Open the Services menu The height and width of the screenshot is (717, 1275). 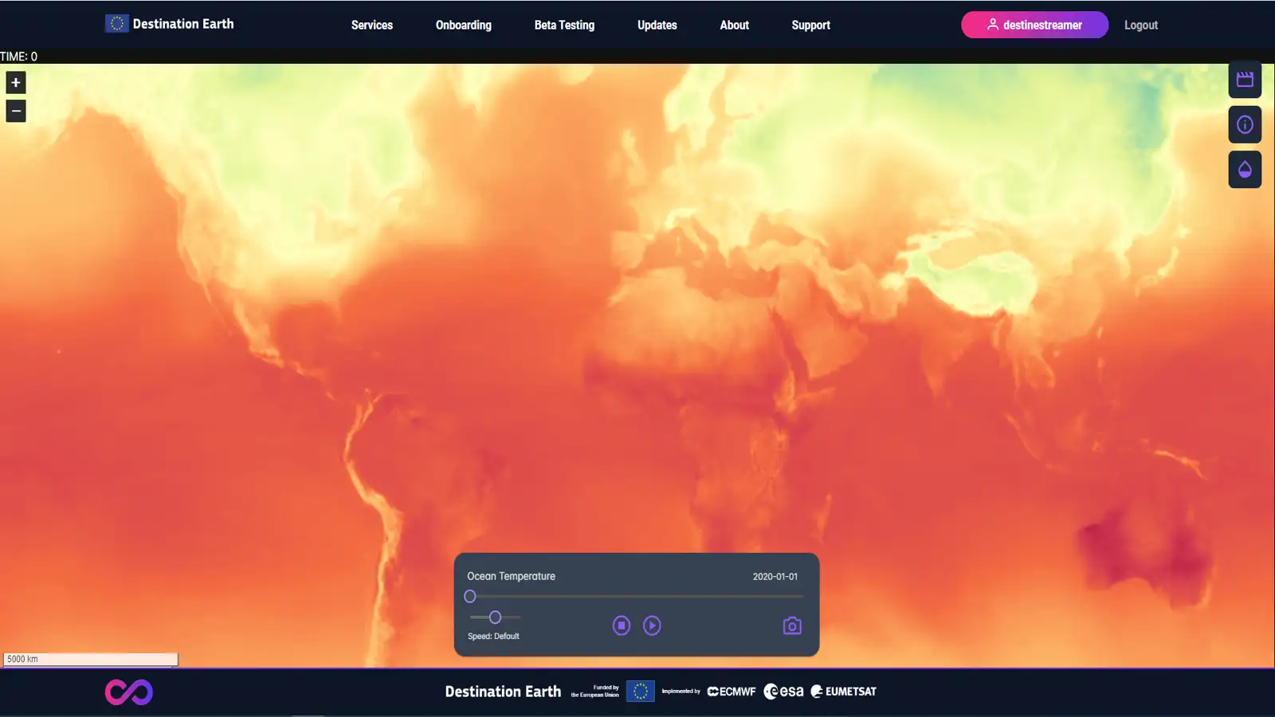click(372, 25)
